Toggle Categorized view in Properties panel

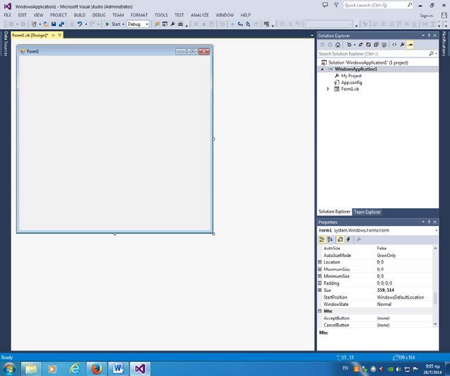click(322, 239)
